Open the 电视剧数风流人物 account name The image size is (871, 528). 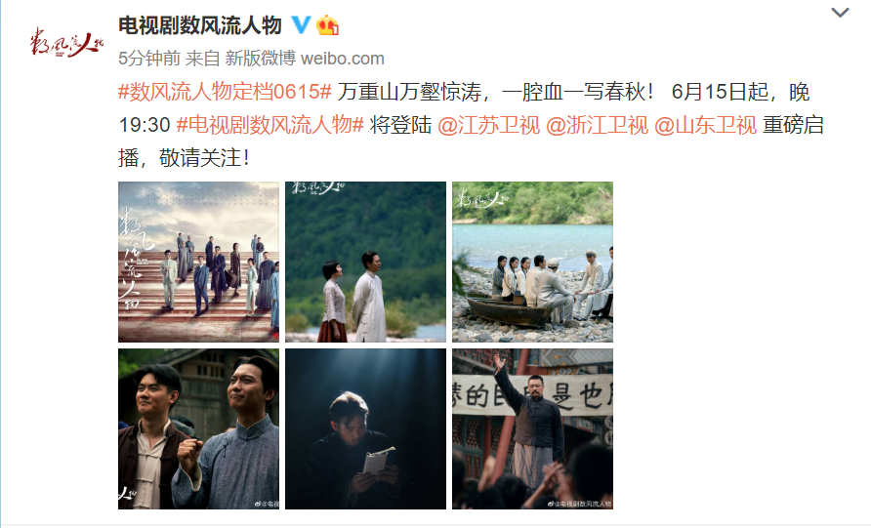click(200, 25)
